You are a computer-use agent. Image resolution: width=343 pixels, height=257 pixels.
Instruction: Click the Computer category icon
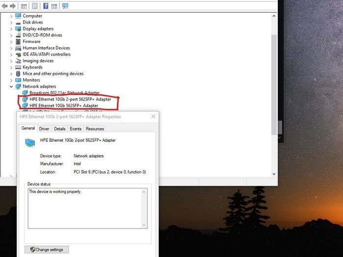point(18,16)
